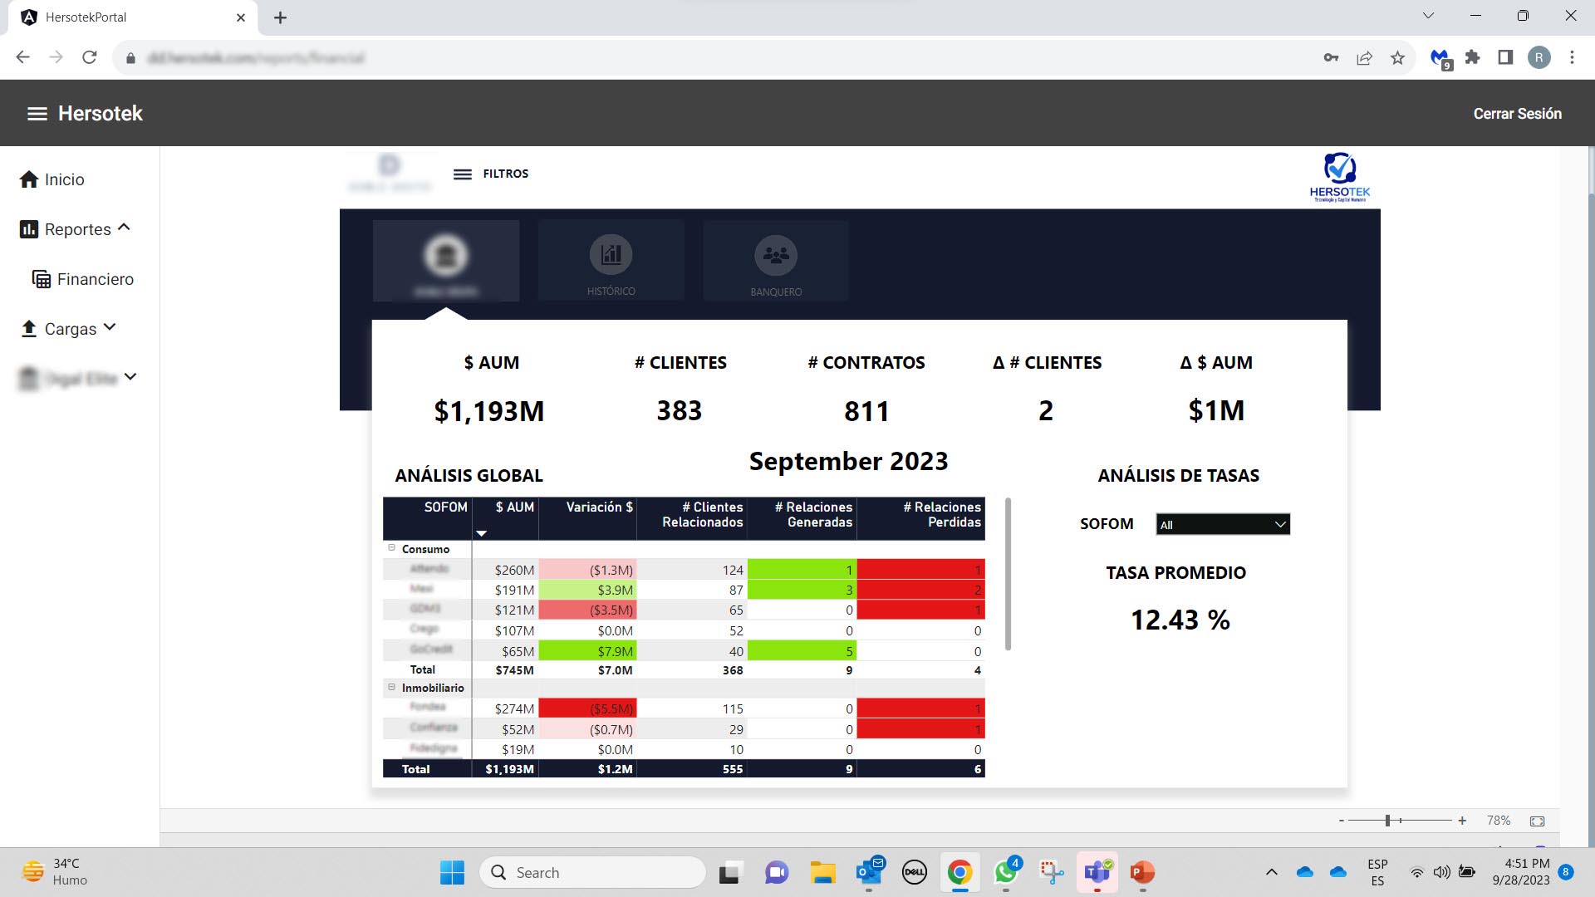
Task: Click the 383 clientes value
Action: point(680,411)
